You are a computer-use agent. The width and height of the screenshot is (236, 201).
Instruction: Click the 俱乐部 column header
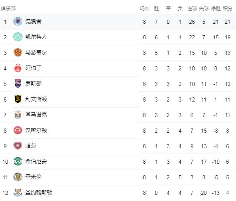coord(8,9)
